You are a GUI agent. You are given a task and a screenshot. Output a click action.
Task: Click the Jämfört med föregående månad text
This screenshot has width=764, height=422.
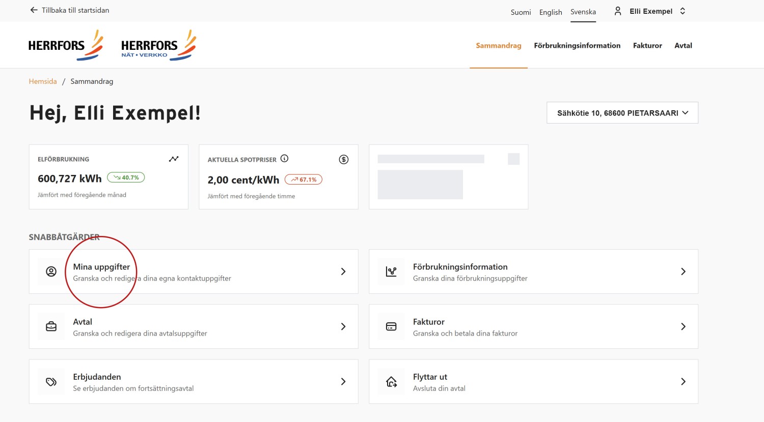pyautogui.click(x=82, y=195)
